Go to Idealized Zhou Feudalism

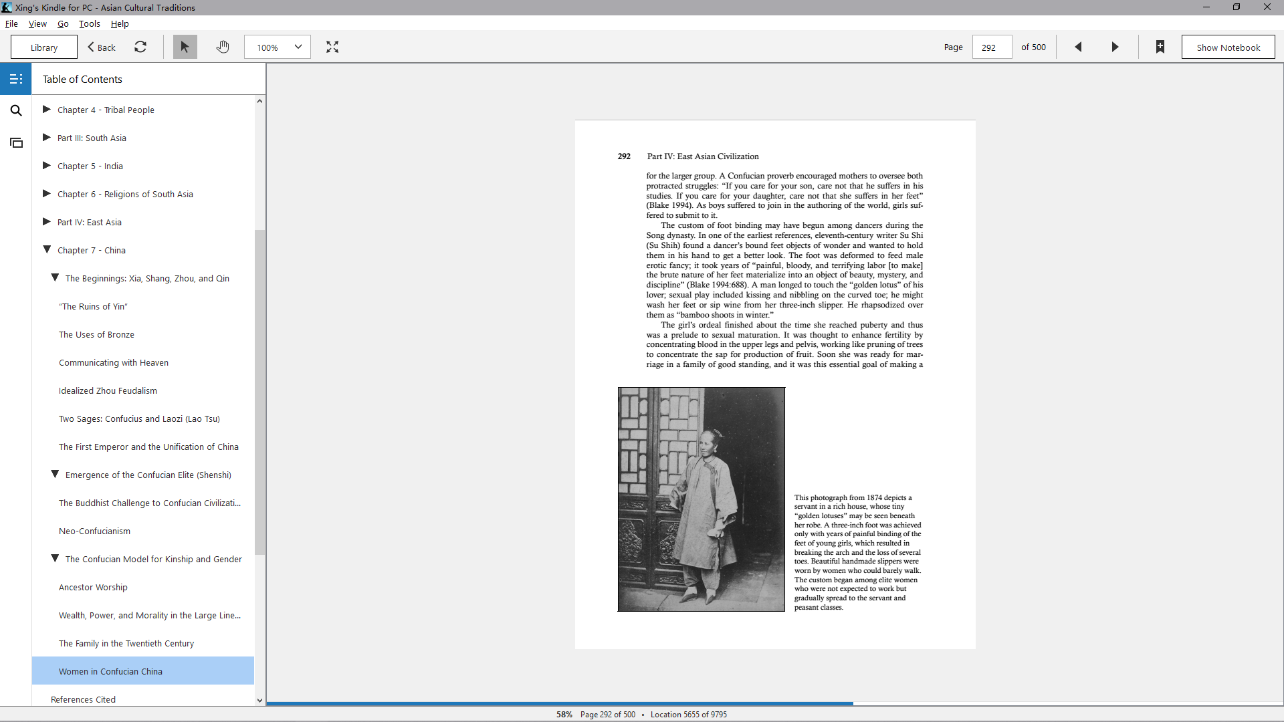point(108,390)
